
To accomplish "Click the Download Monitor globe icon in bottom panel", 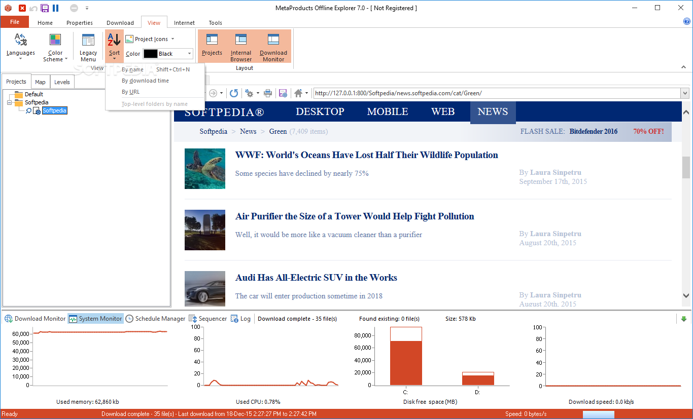I will pos(9,319).
